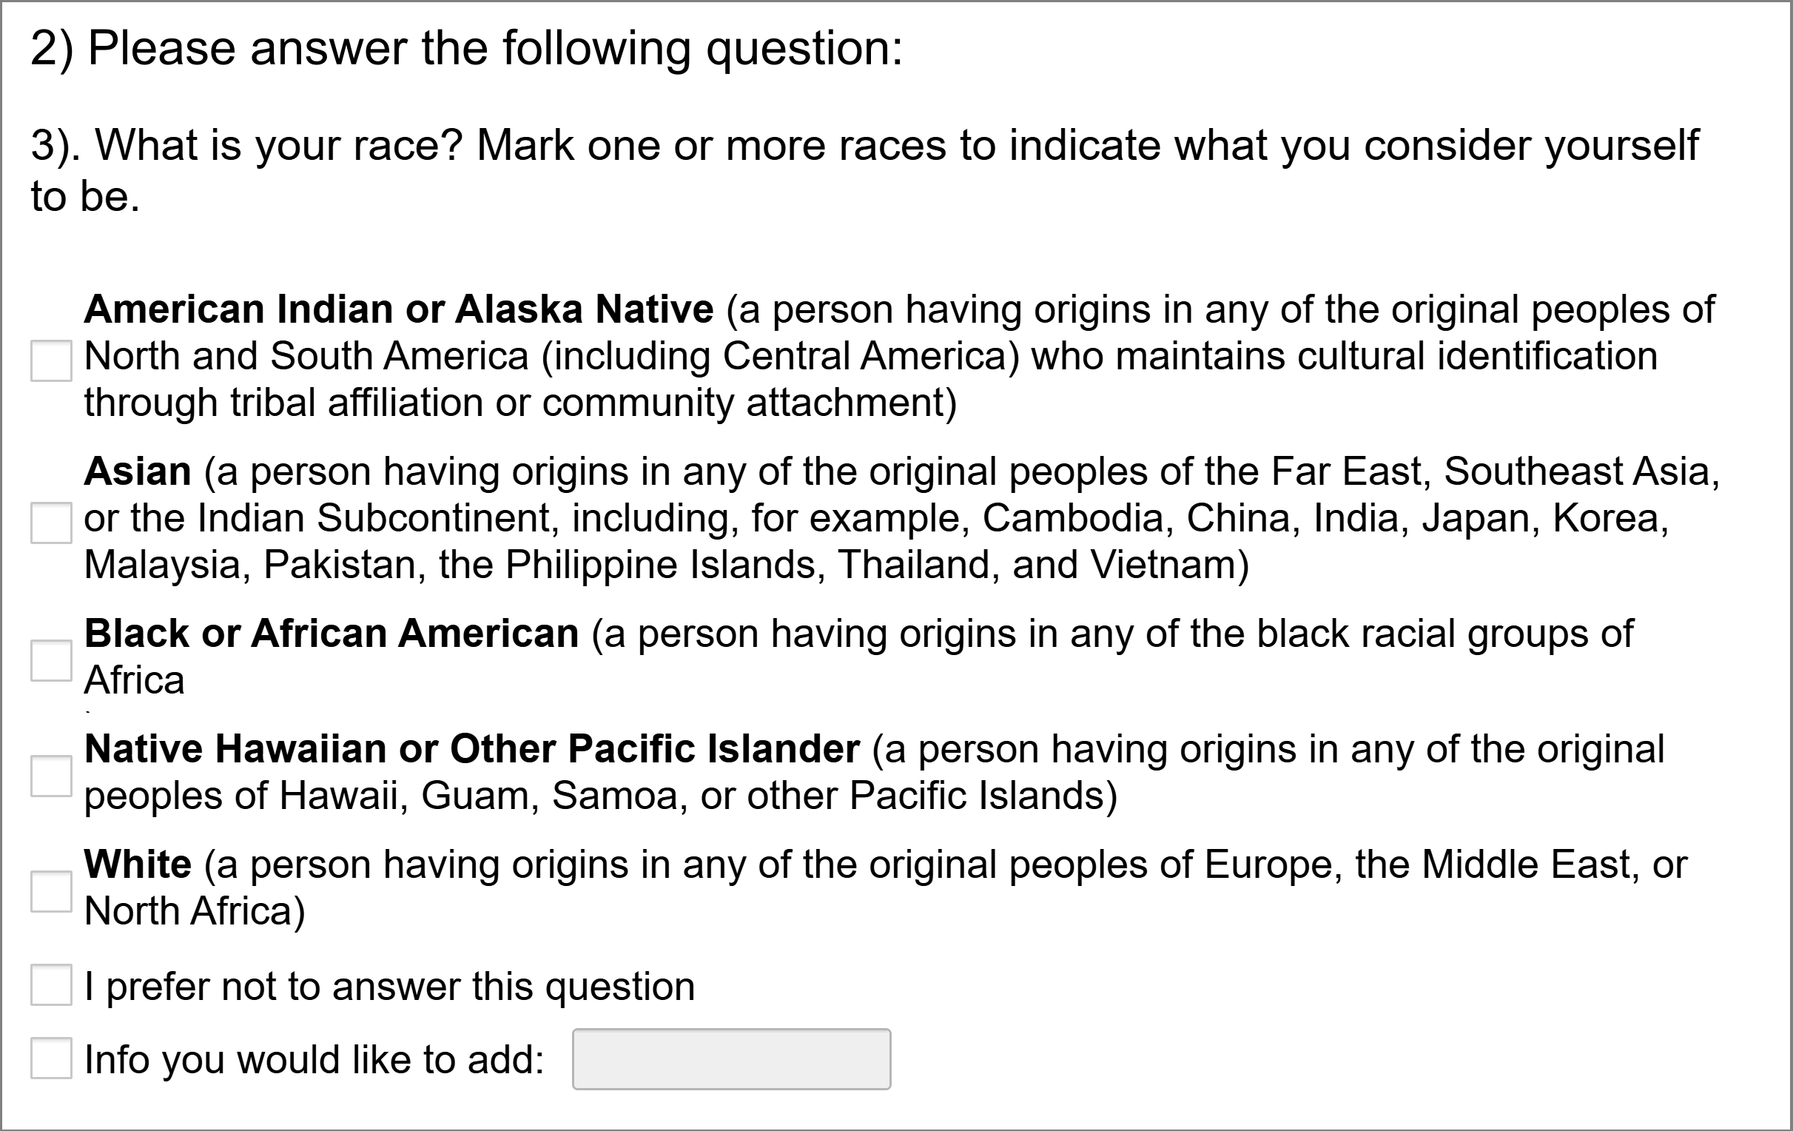Click the 'Info you would like to add:' label
The width and height of the screenshot is (1793, 1131).
click(314, 1059)
